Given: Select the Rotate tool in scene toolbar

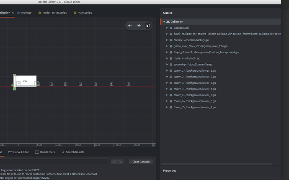Looking at the screenshot, I should 139,25.
